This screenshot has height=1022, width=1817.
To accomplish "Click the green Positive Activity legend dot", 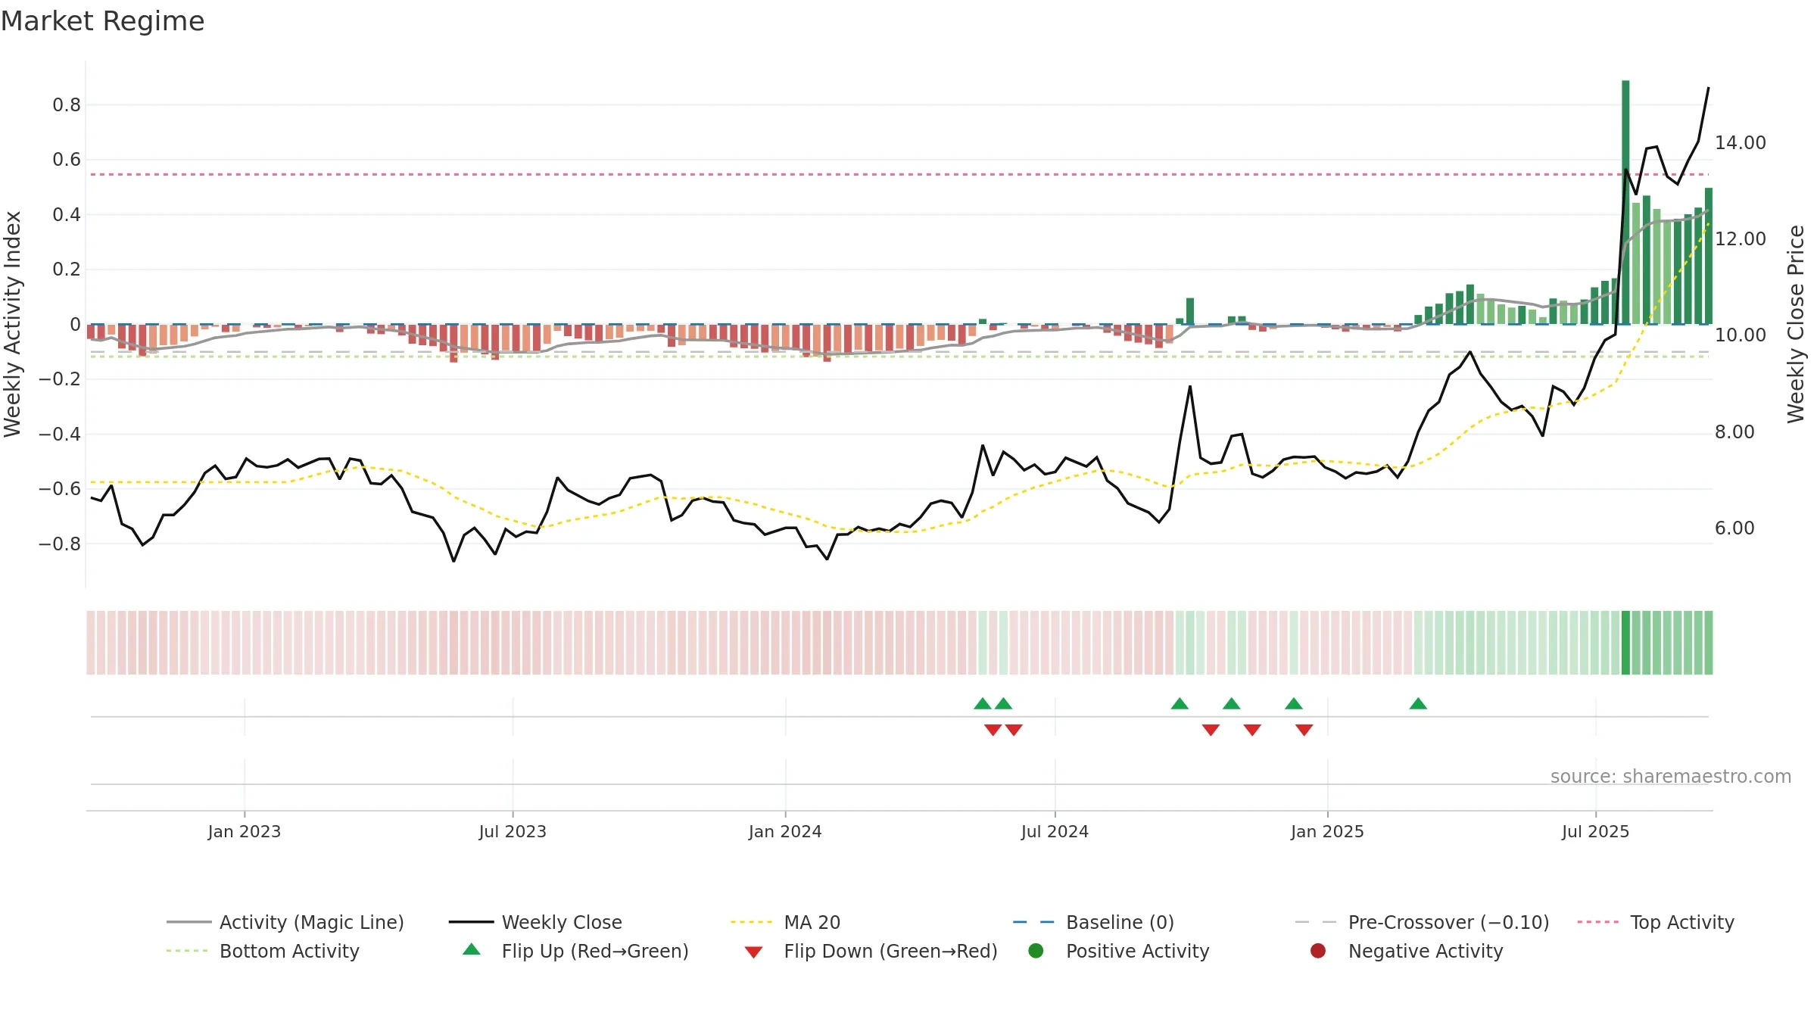I will pyautogui.click(x=1036, y=951).
